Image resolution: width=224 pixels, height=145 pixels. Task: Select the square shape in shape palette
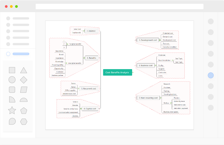click(x=12, y=70)
